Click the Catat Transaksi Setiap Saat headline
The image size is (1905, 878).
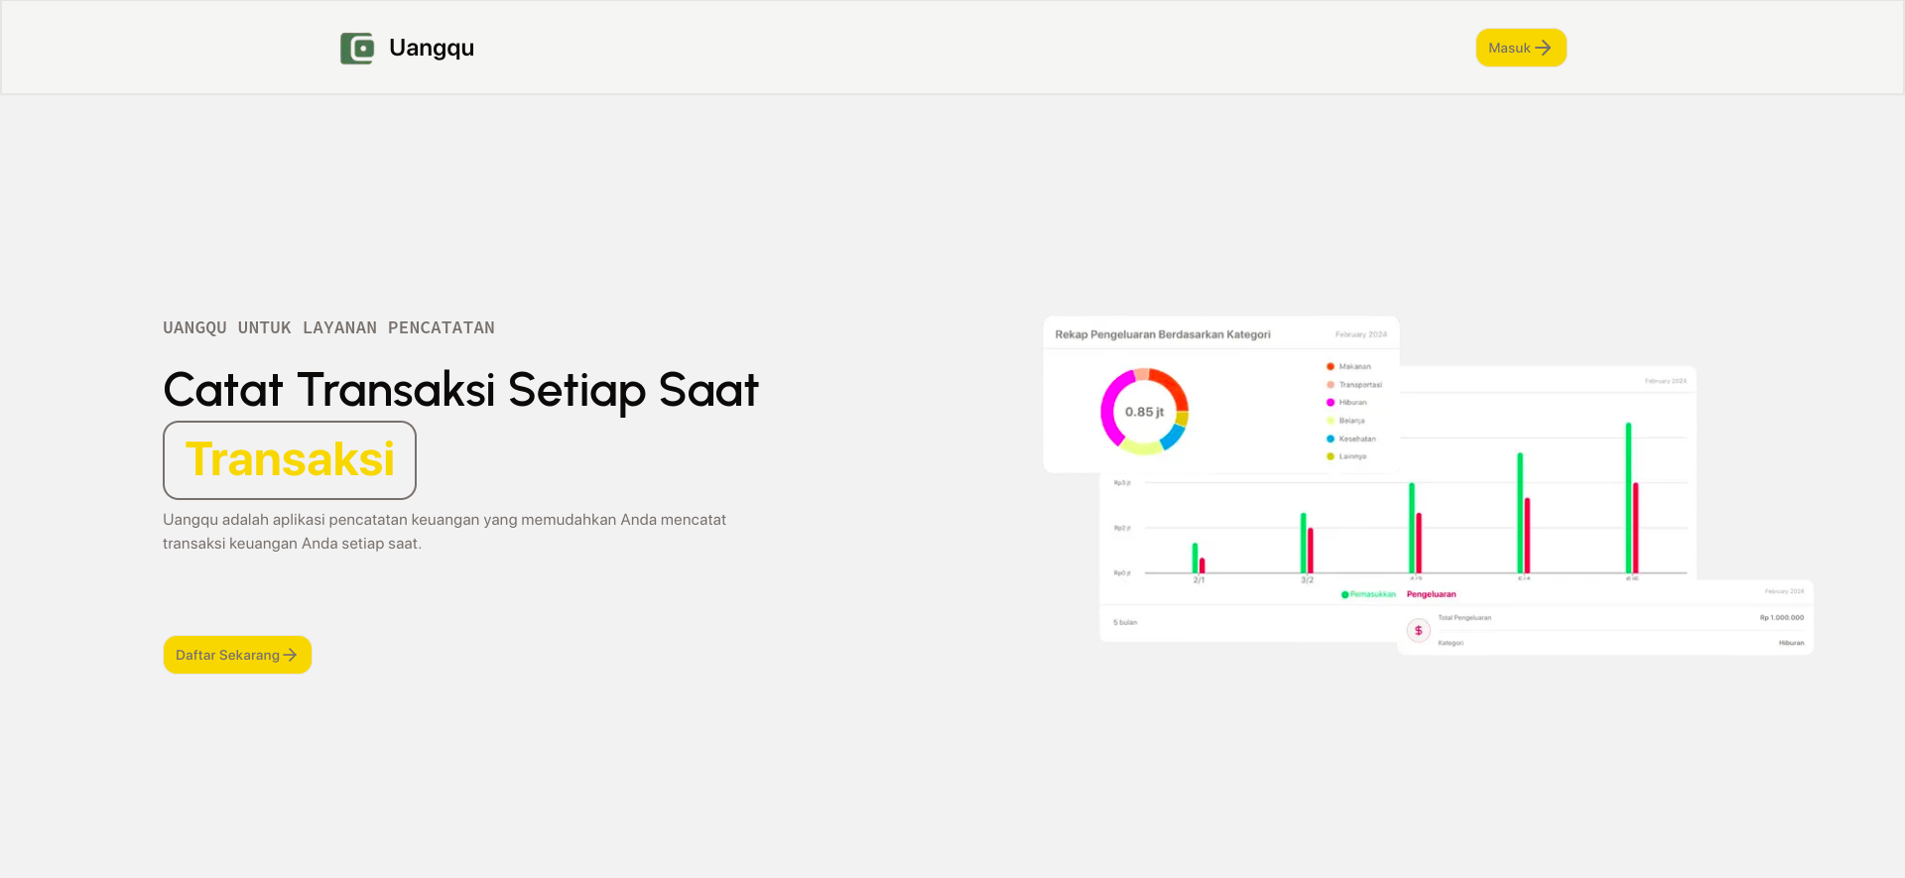click(x=460, y=389)
